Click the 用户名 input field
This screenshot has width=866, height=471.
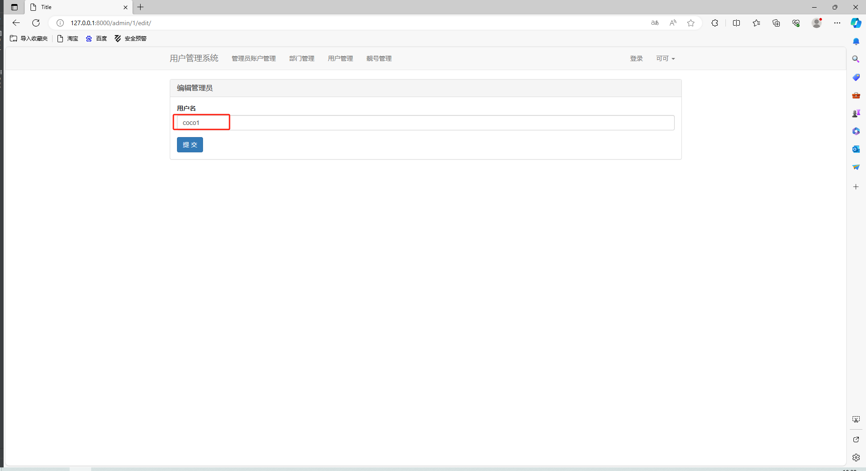pos(426,123)
